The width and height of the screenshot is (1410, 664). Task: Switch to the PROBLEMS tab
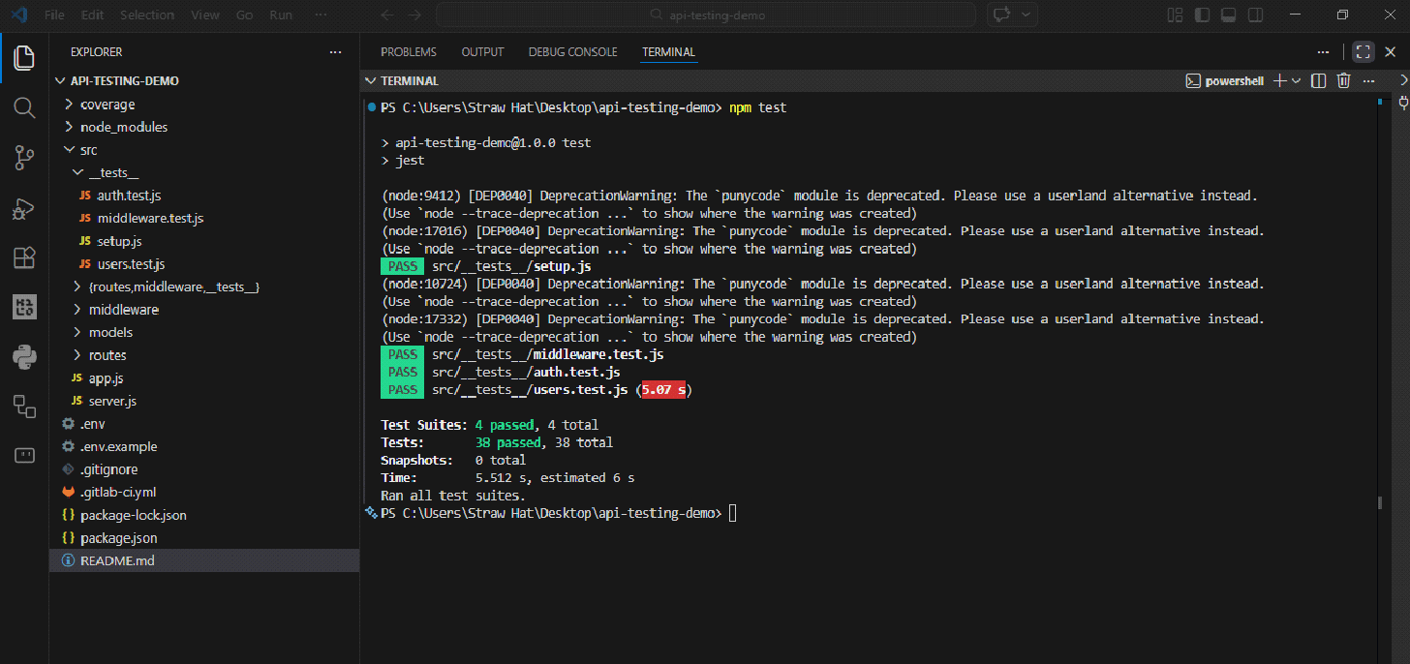[408, 51]
